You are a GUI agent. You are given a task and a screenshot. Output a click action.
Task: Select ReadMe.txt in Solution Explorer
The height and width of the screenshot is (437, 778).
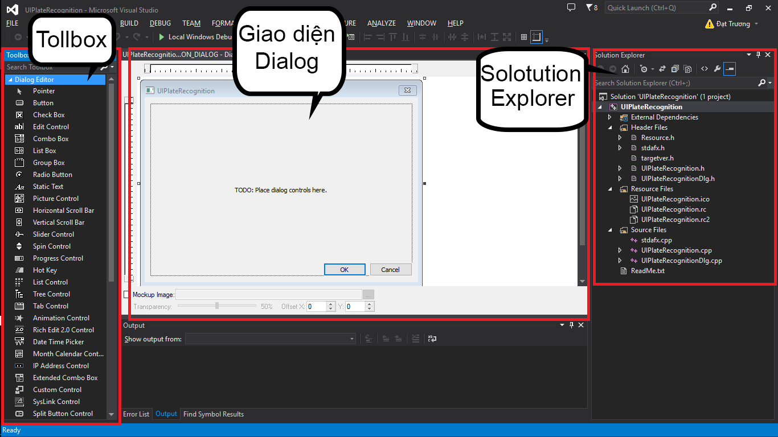pos(648,271)
